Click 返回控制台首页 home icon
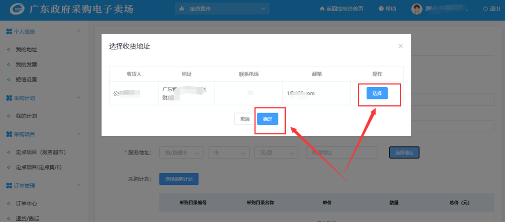This screenshot has width=505, height=222. click(322, 9)
